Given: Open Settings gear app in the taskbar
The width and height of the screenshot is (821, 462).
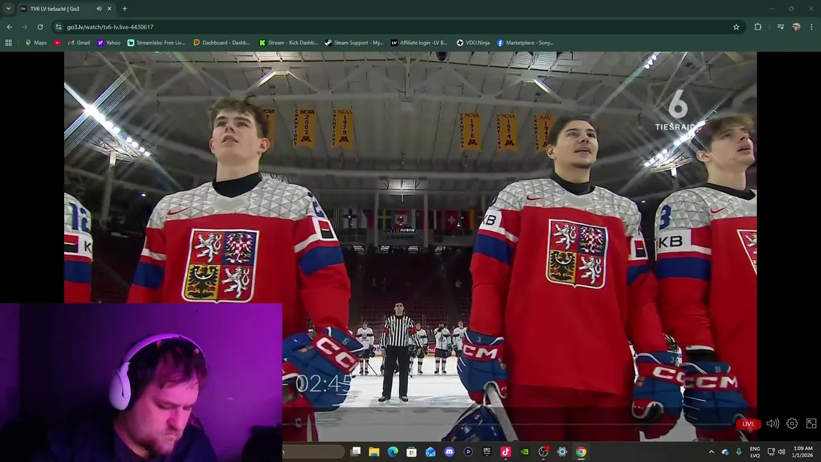Looking at the screenshot, I should tap(562, 452).
